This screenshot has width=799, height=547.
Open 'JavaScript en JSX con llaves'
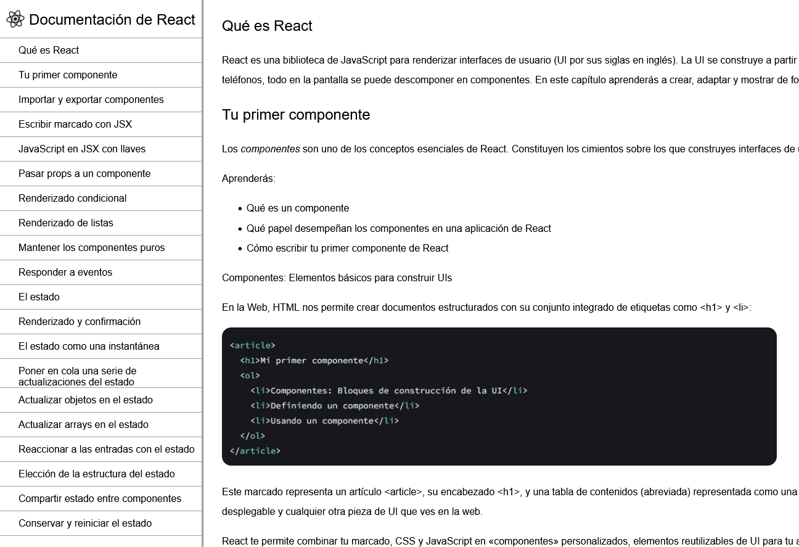click(83, 149)
